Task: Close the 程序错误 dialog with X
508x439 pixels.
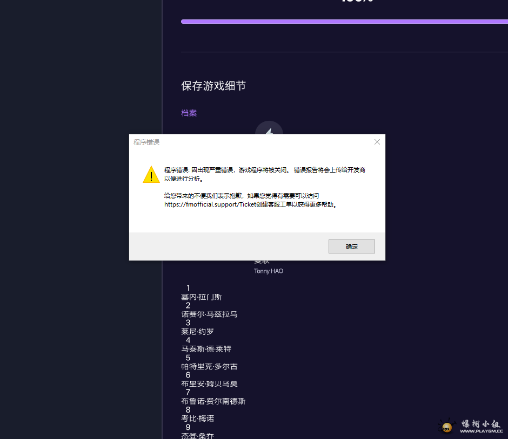Action: pos(377,142)
